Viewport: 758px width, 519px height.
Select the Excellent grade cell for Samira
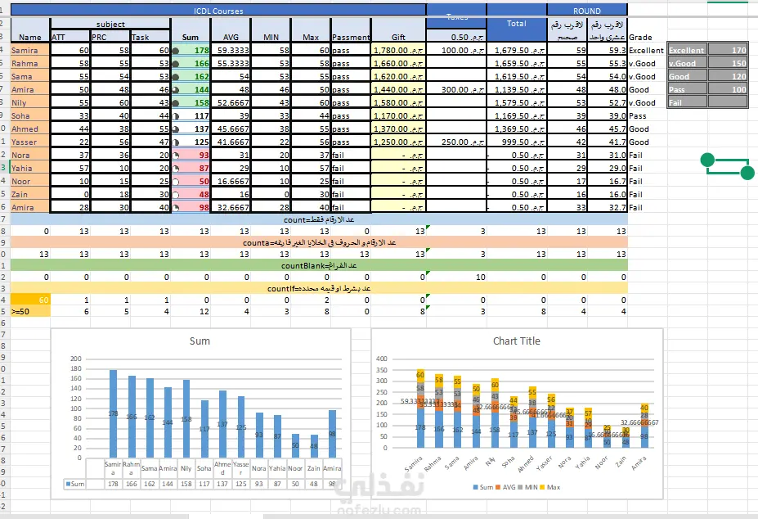(646, 50)
